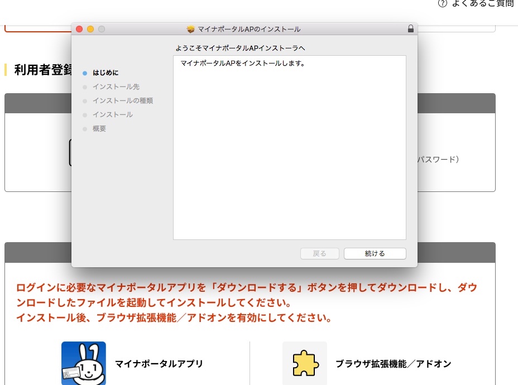The width and height of the screenshot is (518, 385).
Task: Select the 概要 step in sidebar
Action: tap(99, 128)
